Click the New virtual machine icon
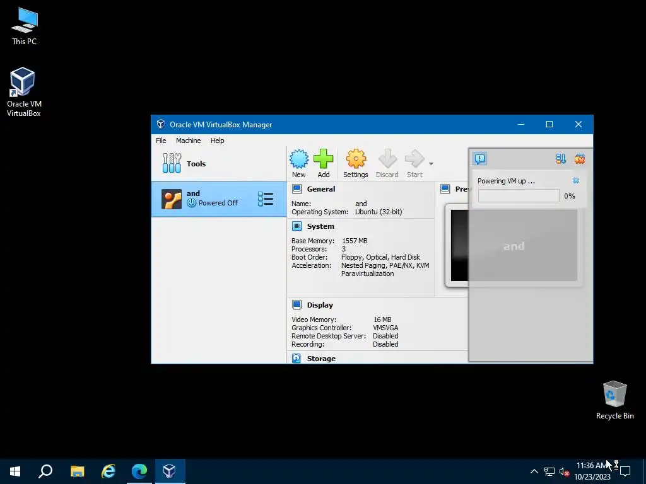This screenshot has height=484, width=646. coord(298,159)
